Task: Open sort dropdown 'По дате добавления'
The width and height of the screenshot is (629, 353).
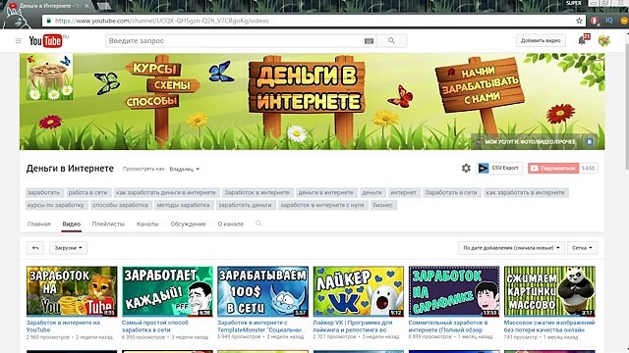Action: click(511, 248)
